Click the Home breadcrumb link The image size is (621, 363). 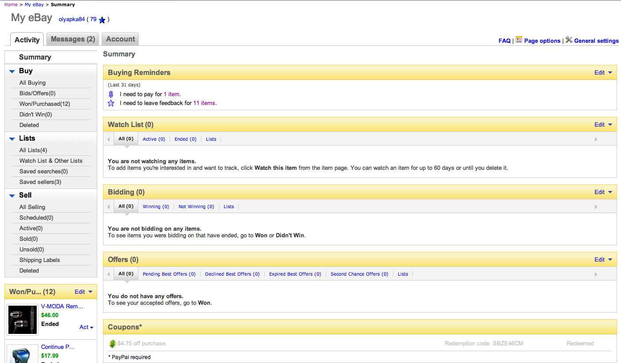coord(11,5)
